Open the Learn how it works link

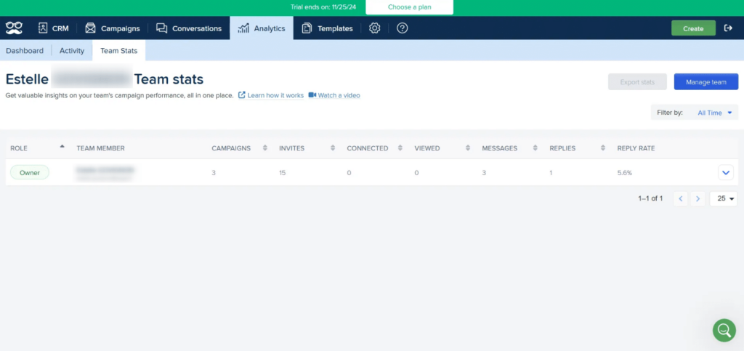coord(275,95)
